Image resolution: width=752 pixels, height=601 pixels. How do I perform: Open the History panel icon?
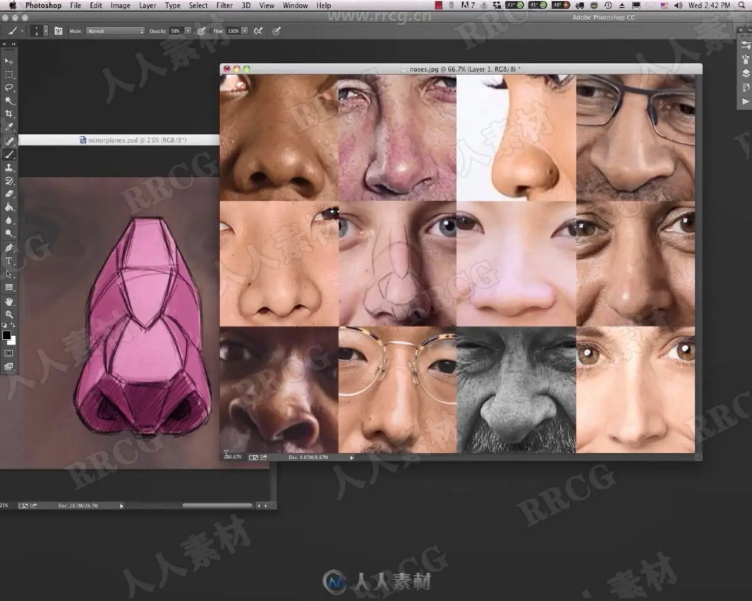746,87
